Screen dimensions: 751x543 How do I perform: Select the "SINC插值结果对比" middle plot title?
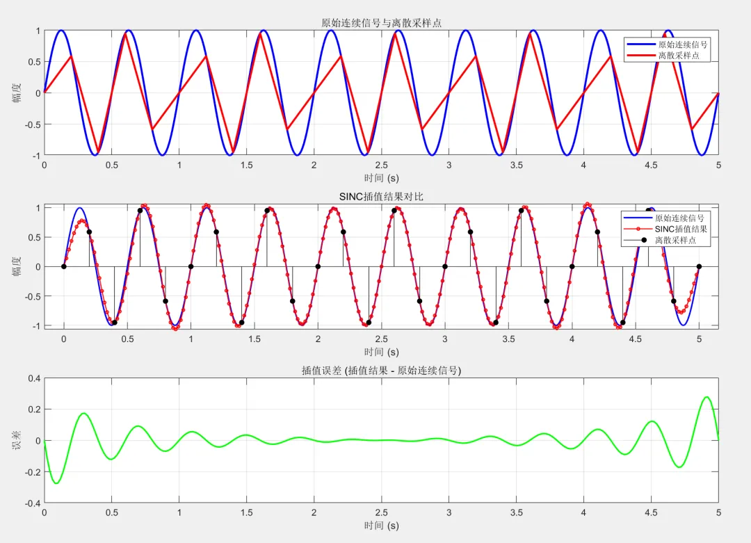click(x=381, y=197)
